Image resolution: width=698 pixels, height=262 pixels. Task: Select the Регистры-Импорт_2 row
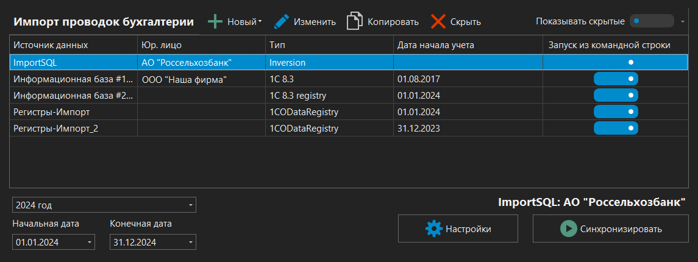[x=349, y=129]
